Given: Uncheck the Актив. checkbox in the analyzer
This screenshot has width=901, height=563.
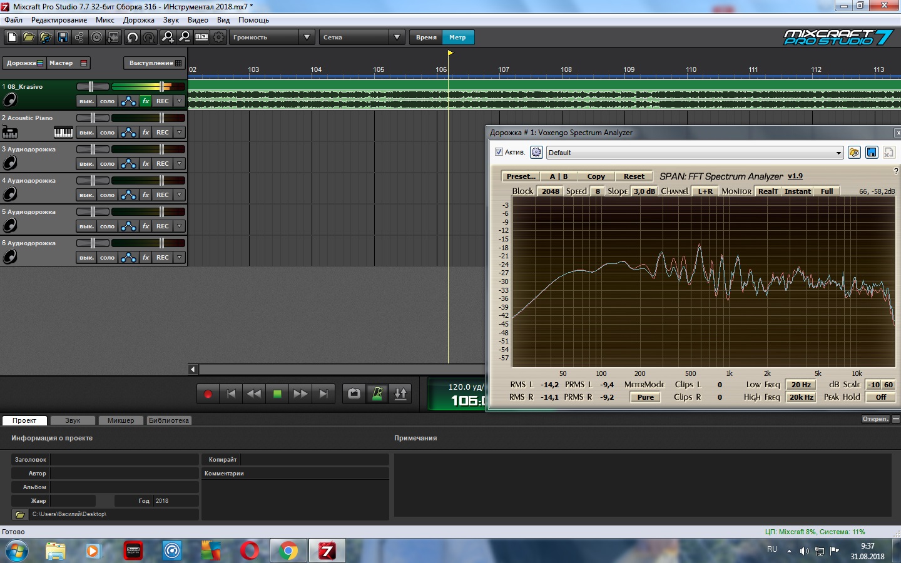Looking at the screenshot, I should click(499, 152).
